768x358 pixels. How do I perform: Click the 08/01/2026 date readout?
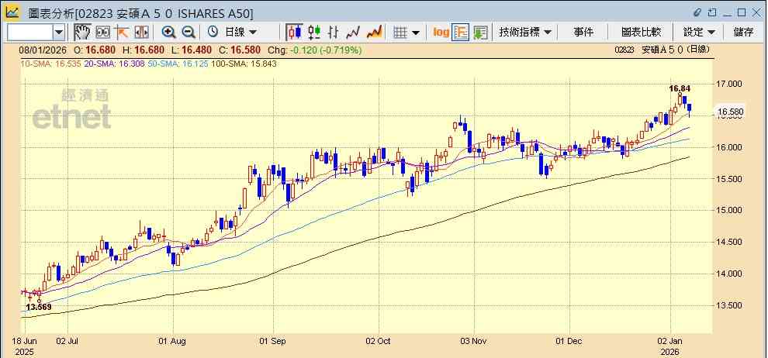pos(42,50)
